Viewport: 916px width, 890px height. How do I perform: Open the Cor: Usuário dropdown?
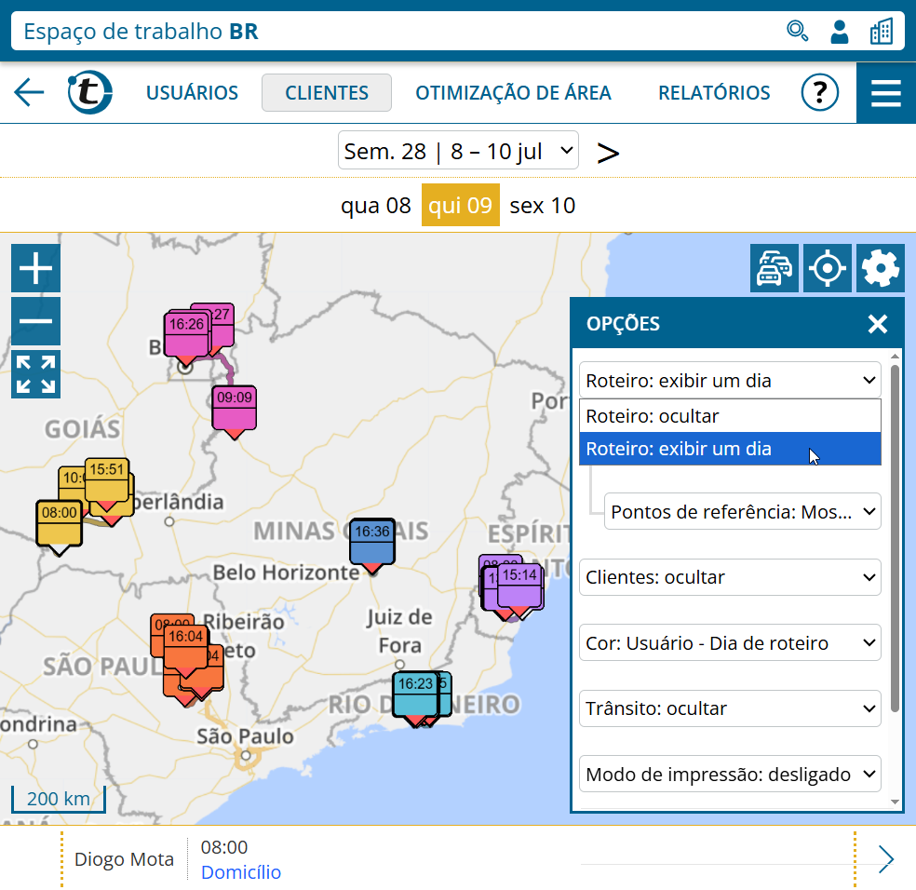[730, 642]
